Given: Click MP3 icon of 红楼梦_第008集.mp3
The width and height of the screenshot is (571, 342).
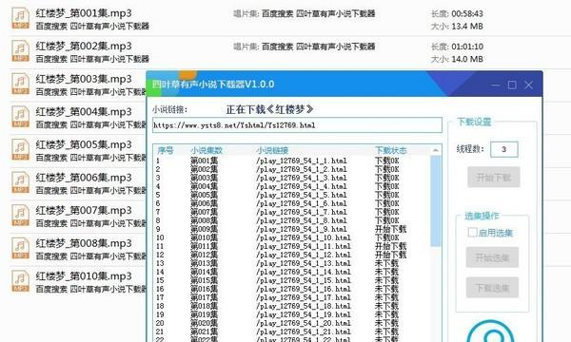Looking at the screenshot, I should click(x=20, y=248).
